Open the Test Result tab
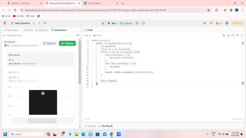This screenshot has width=246, height=138. click(x=105, y=126)
